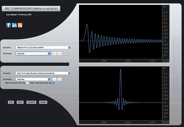Go to next test result for bottom converter
The image size is (184, 127).
click(59, 79)
